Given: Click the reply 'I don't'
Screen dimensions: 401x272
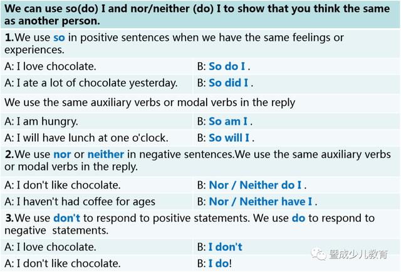Looking at the screenshot, I should [226, 247].
